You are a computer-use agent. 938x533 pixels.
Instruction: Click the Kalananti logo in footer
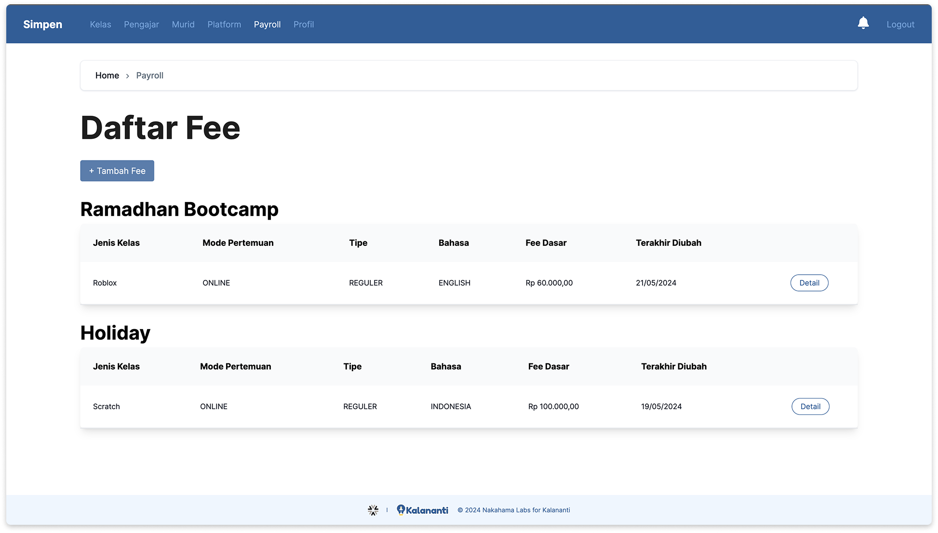(422, 510)
